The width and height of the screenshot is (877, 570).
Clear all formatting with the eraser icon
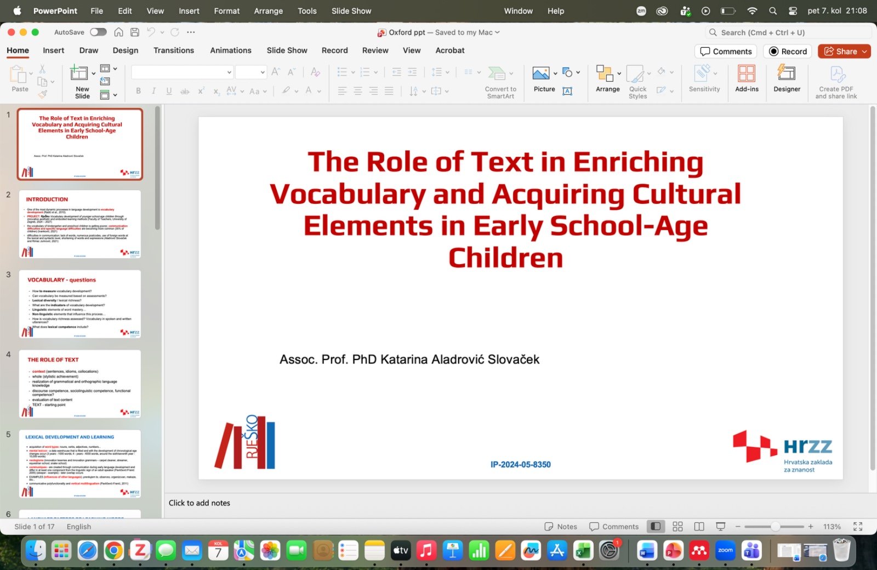(315, 72)
